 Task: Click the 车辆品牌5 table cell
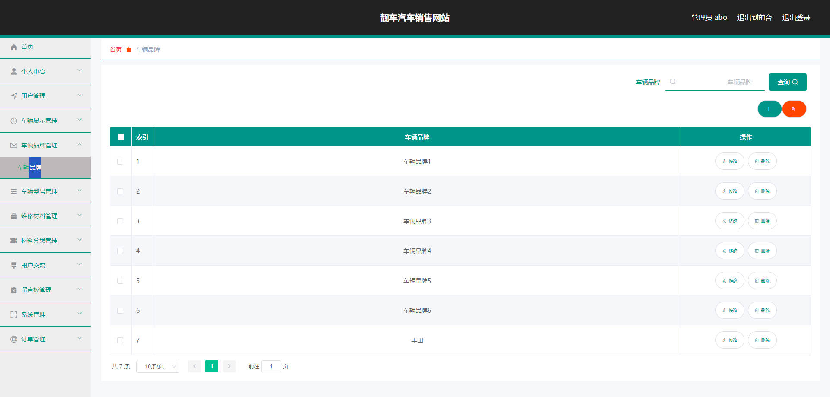point(417,281)
